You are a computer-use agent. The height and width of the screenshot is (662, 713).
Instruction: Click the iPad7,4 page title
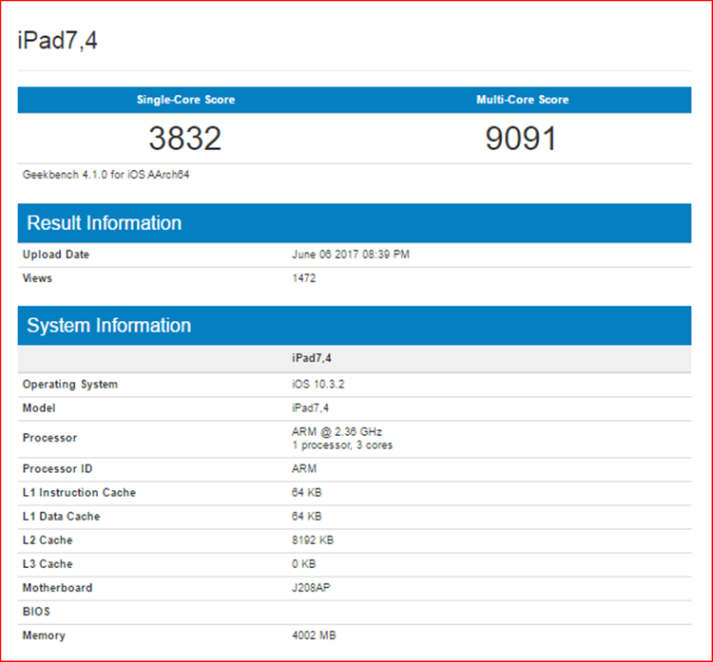tap(57, 41)
